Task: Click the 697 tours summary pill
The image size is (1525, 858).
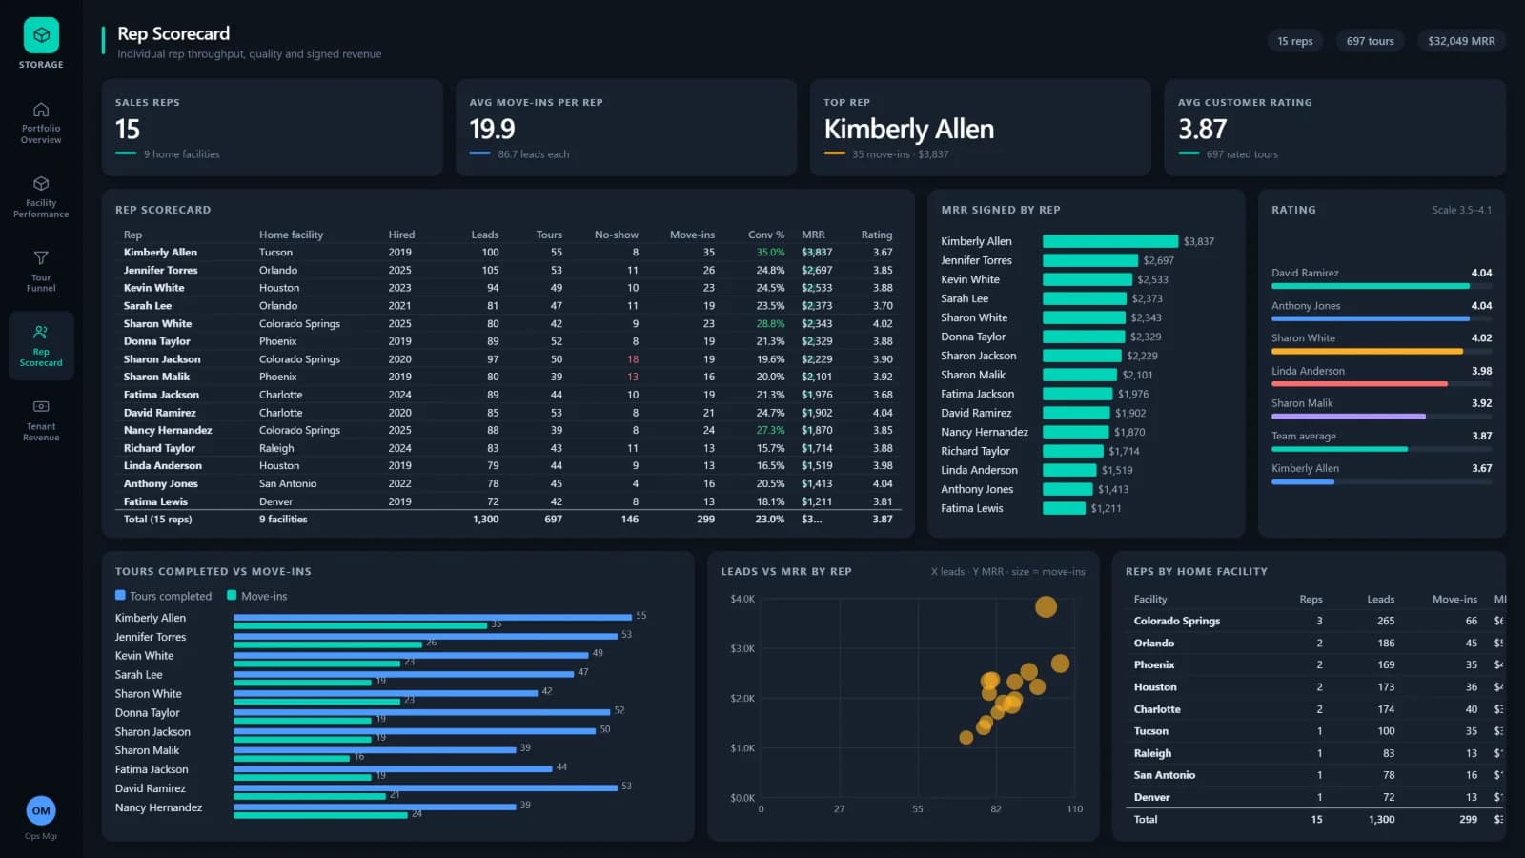Action: click(1370, 41)
